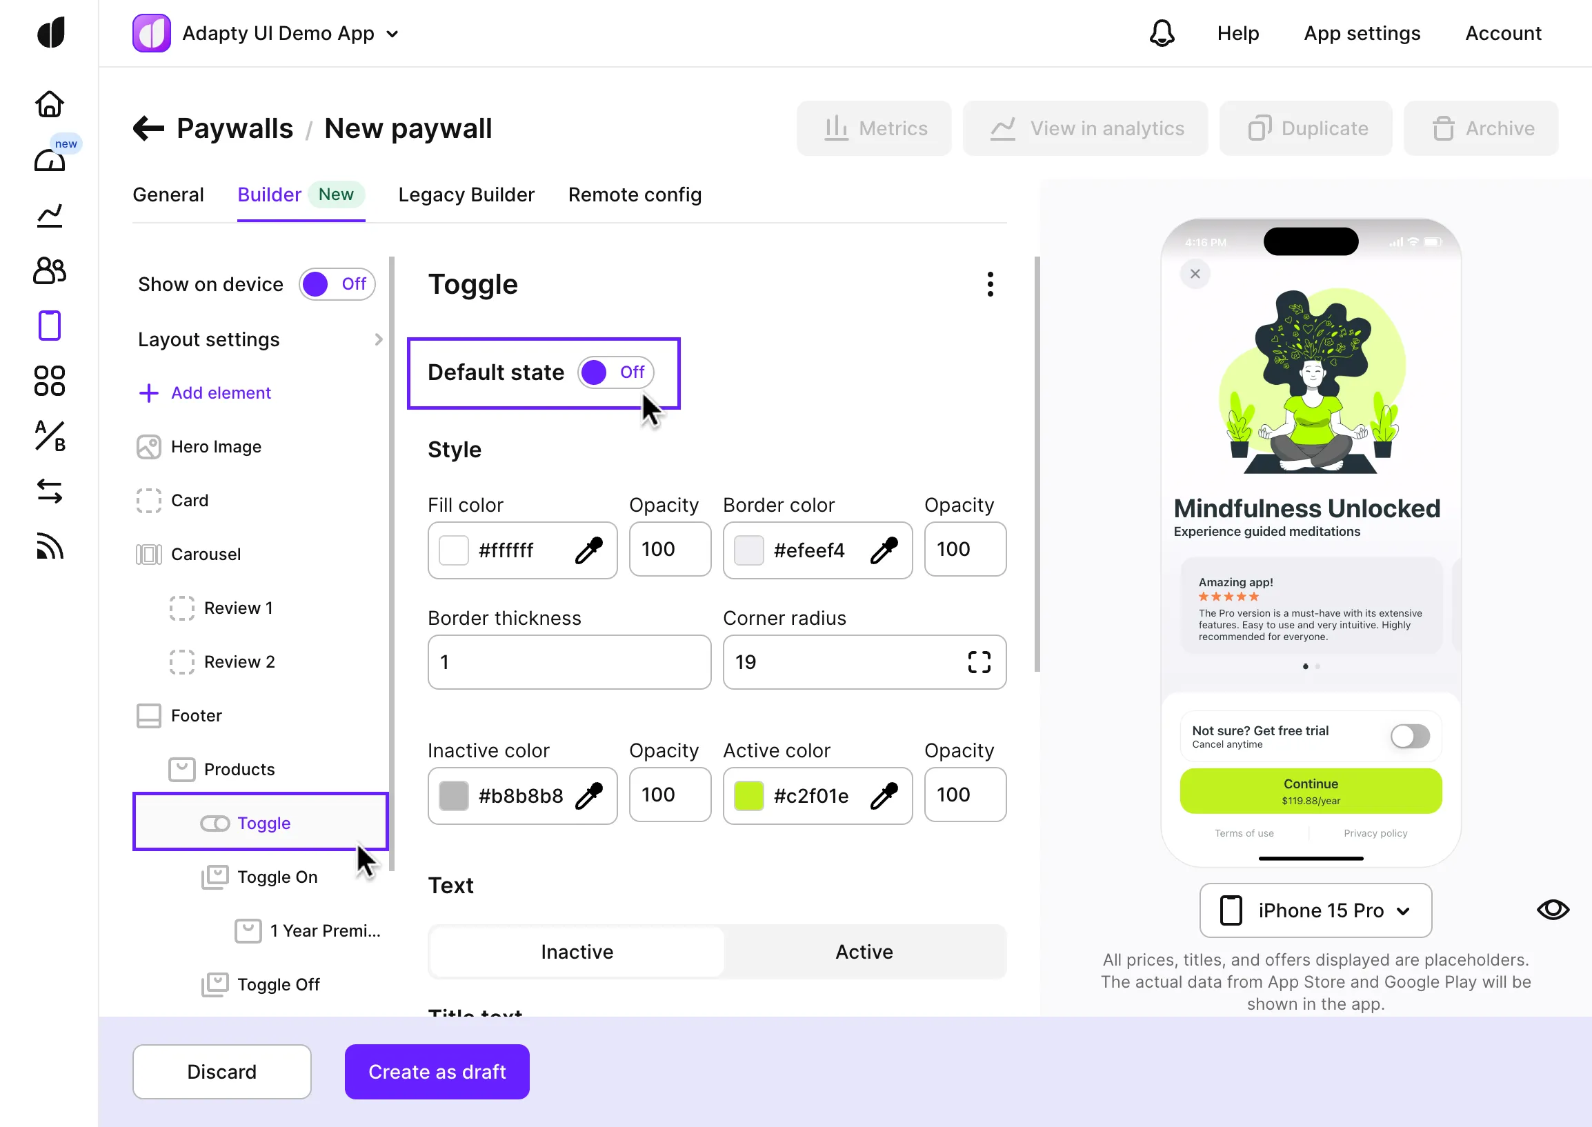Toggle the Show on device switch
This screenshot has height=1127, width=1592.
pos(337,285)
